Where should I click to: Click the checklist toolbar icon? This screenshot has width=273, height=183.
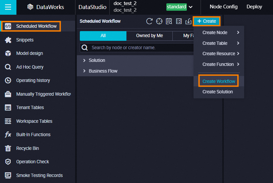click(x=179, y=21)
